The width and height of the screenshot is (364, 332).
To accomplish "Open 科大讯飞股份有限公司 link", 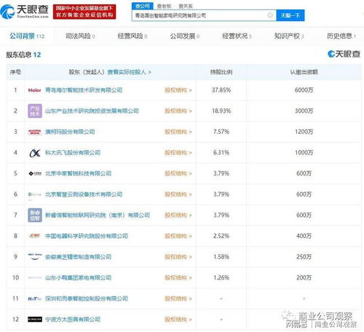I will tap(73, 153).
